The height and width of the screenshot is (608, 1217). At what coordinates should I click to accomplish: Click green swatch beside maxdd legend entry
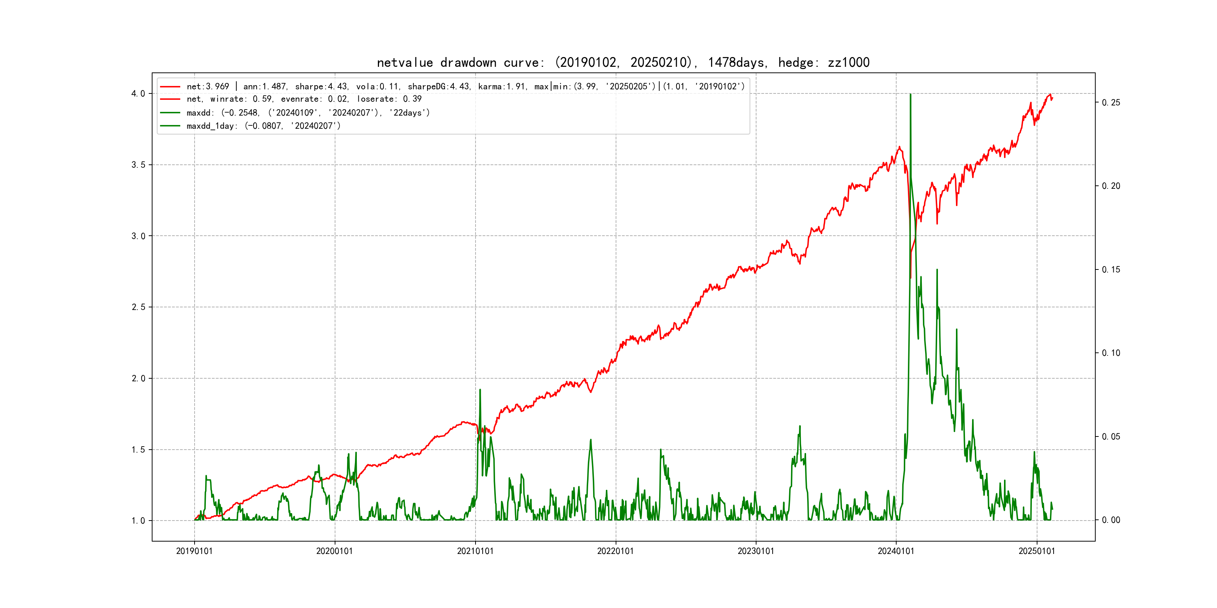click(170, 113)
